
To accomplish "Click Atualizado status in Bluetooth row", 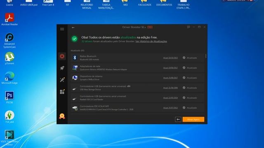I will [x=190, y=58].
